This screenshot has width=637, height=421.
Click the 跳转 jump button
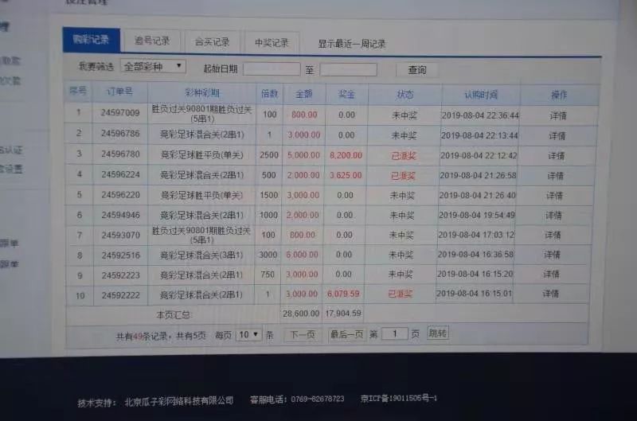437,333
